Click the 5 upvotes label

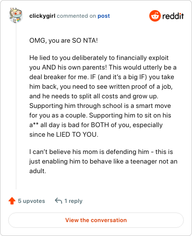(31, 201)
